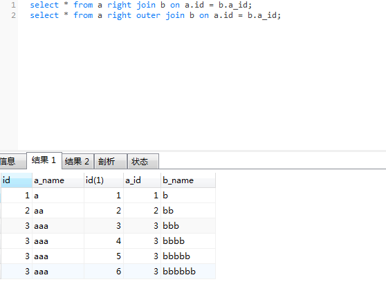This screenshot has width=386, height=302.
Task: Place cursor in SQL editor line 1
Action: [141, 5]
